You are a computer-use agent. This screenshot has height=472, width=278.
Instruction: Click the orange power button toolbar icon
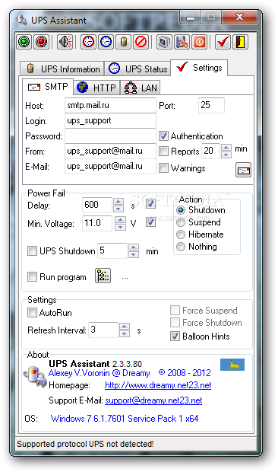pyautogui.click(x=199, y=42)
